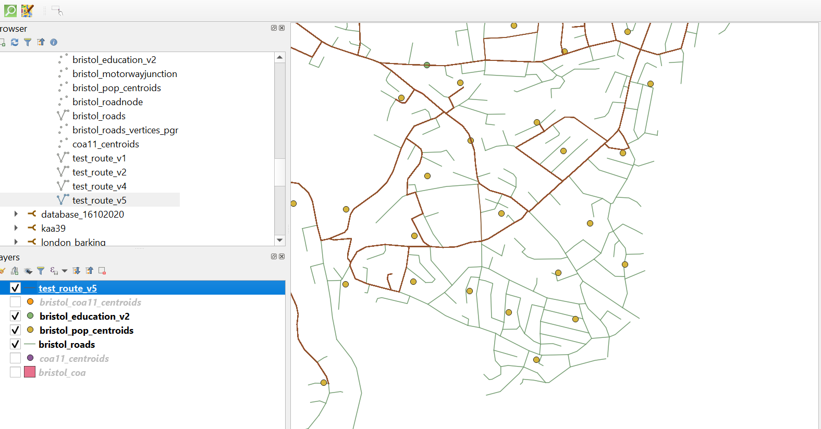The width and height of the screenshot is (821, 429).
Task: Click database_16102020 connection label
Action: pos(82,214)
